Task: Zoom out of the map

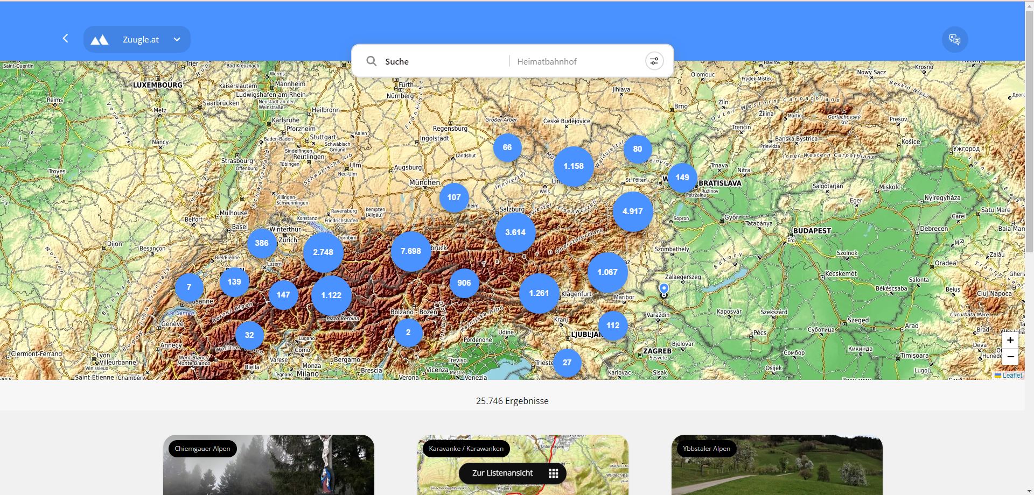Action: tap(1010, 357)
